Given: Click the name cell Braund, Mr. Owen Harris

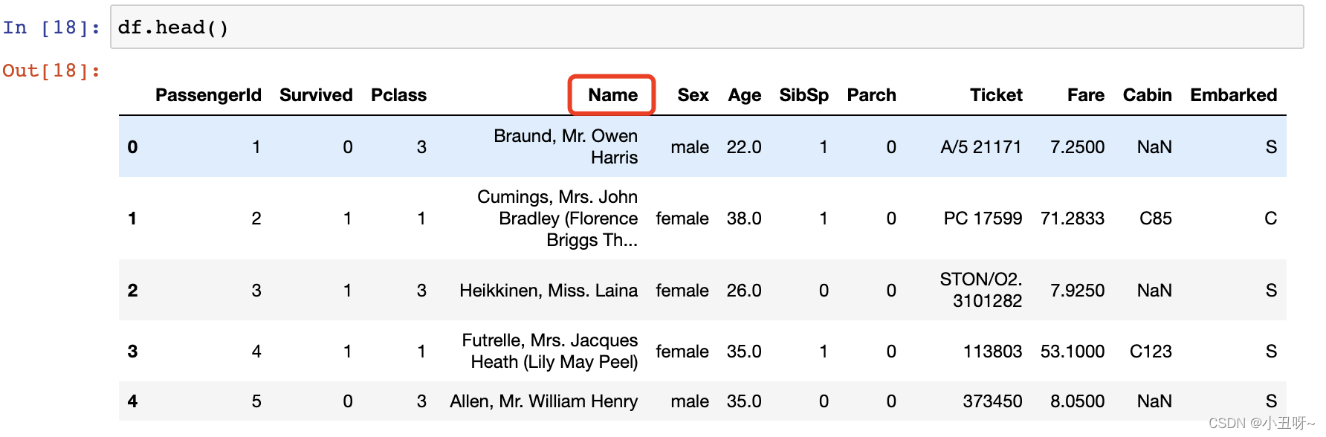Looking at the screenshot, I should point(566,146).
